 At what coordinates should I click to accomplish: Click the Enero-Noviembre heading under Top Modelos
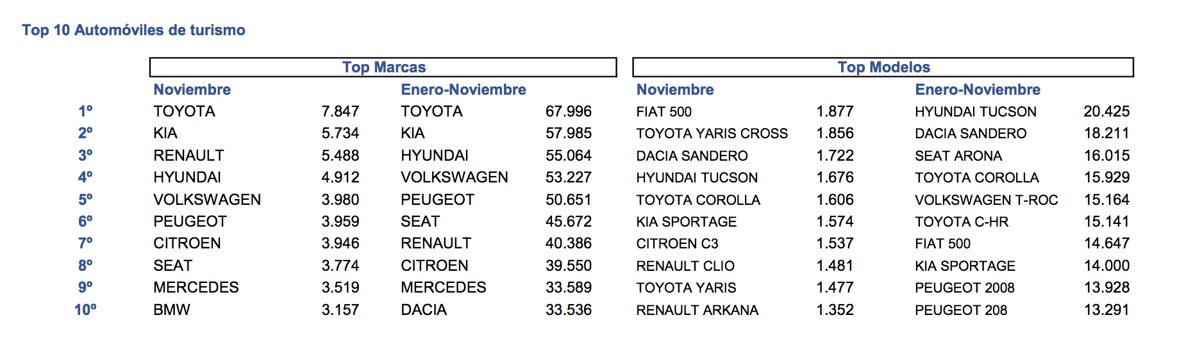978,90
